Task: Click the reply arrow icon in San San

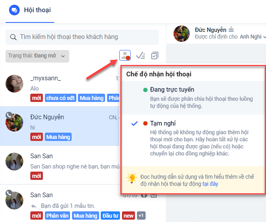Action: (34, 206)
